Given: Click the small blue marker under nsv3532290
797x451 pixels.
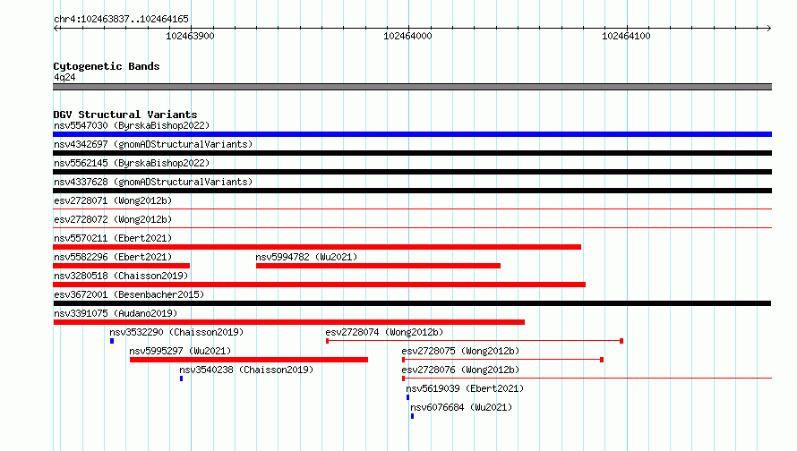Looking at the screenshot, I should click(x=112, y=341).
